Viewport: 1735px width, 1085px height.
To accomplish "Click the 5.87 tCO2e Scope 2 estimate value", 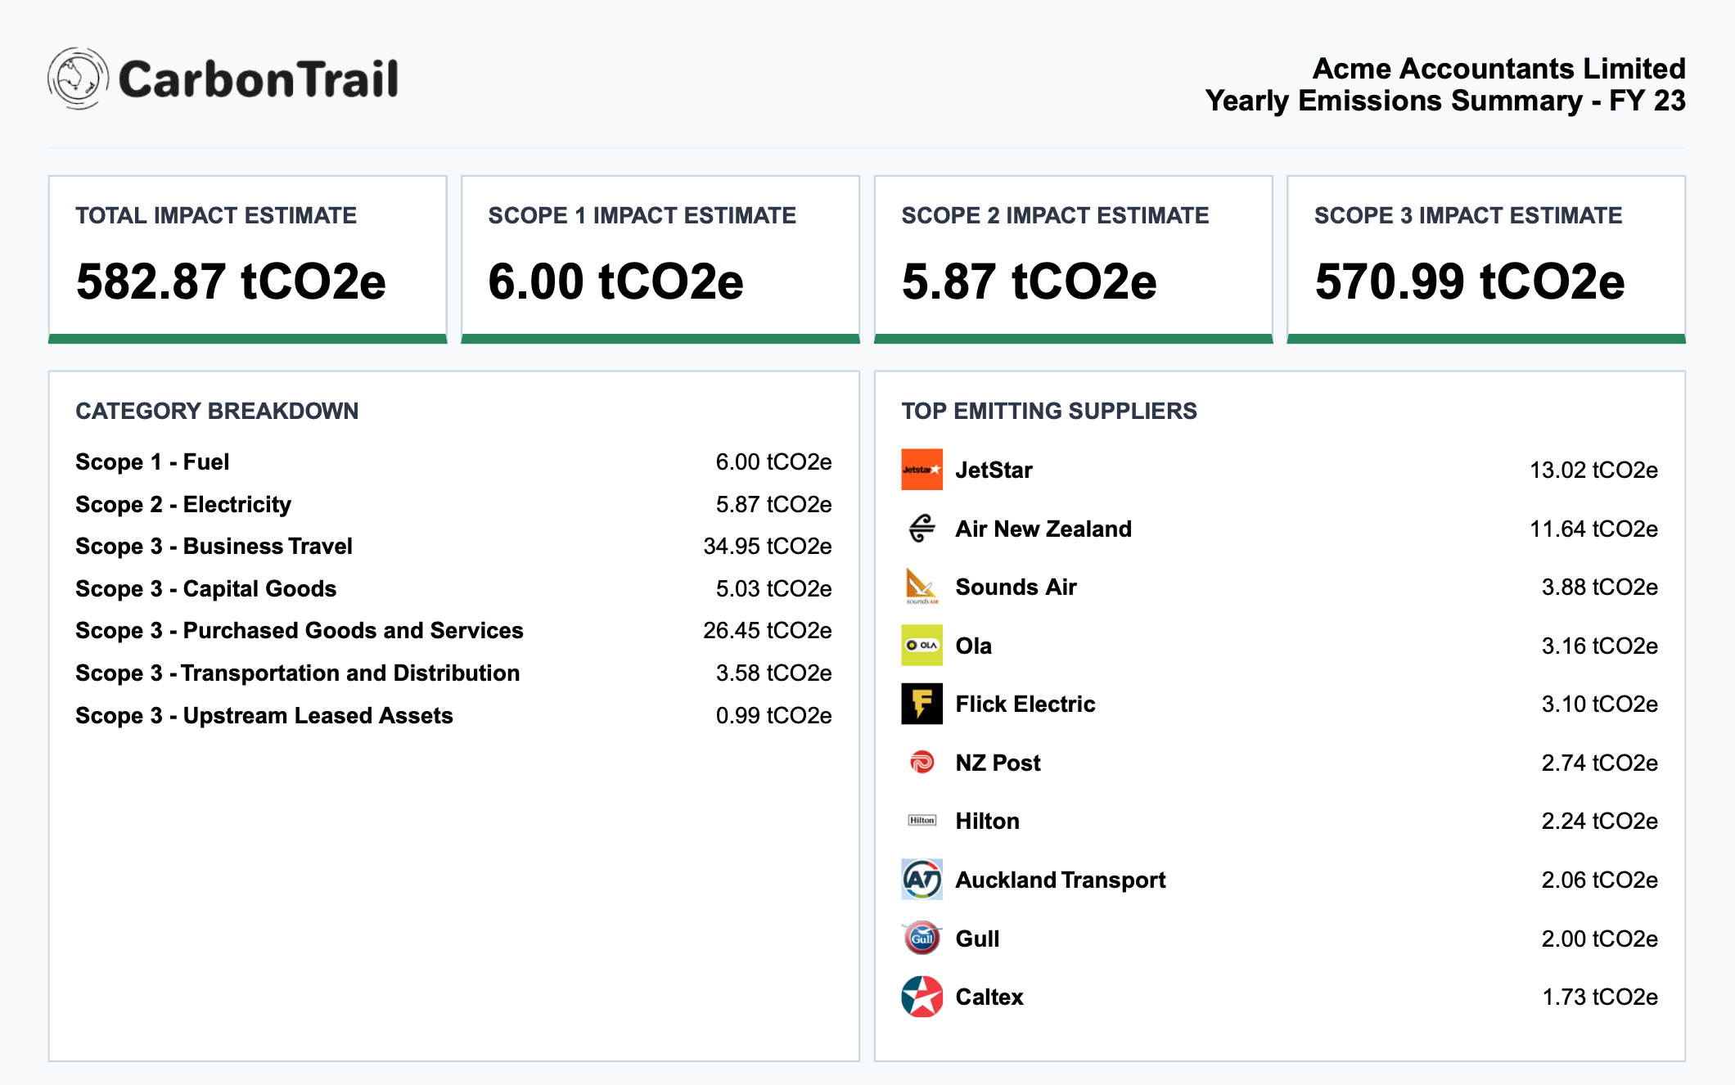I will coord(1029,281).
